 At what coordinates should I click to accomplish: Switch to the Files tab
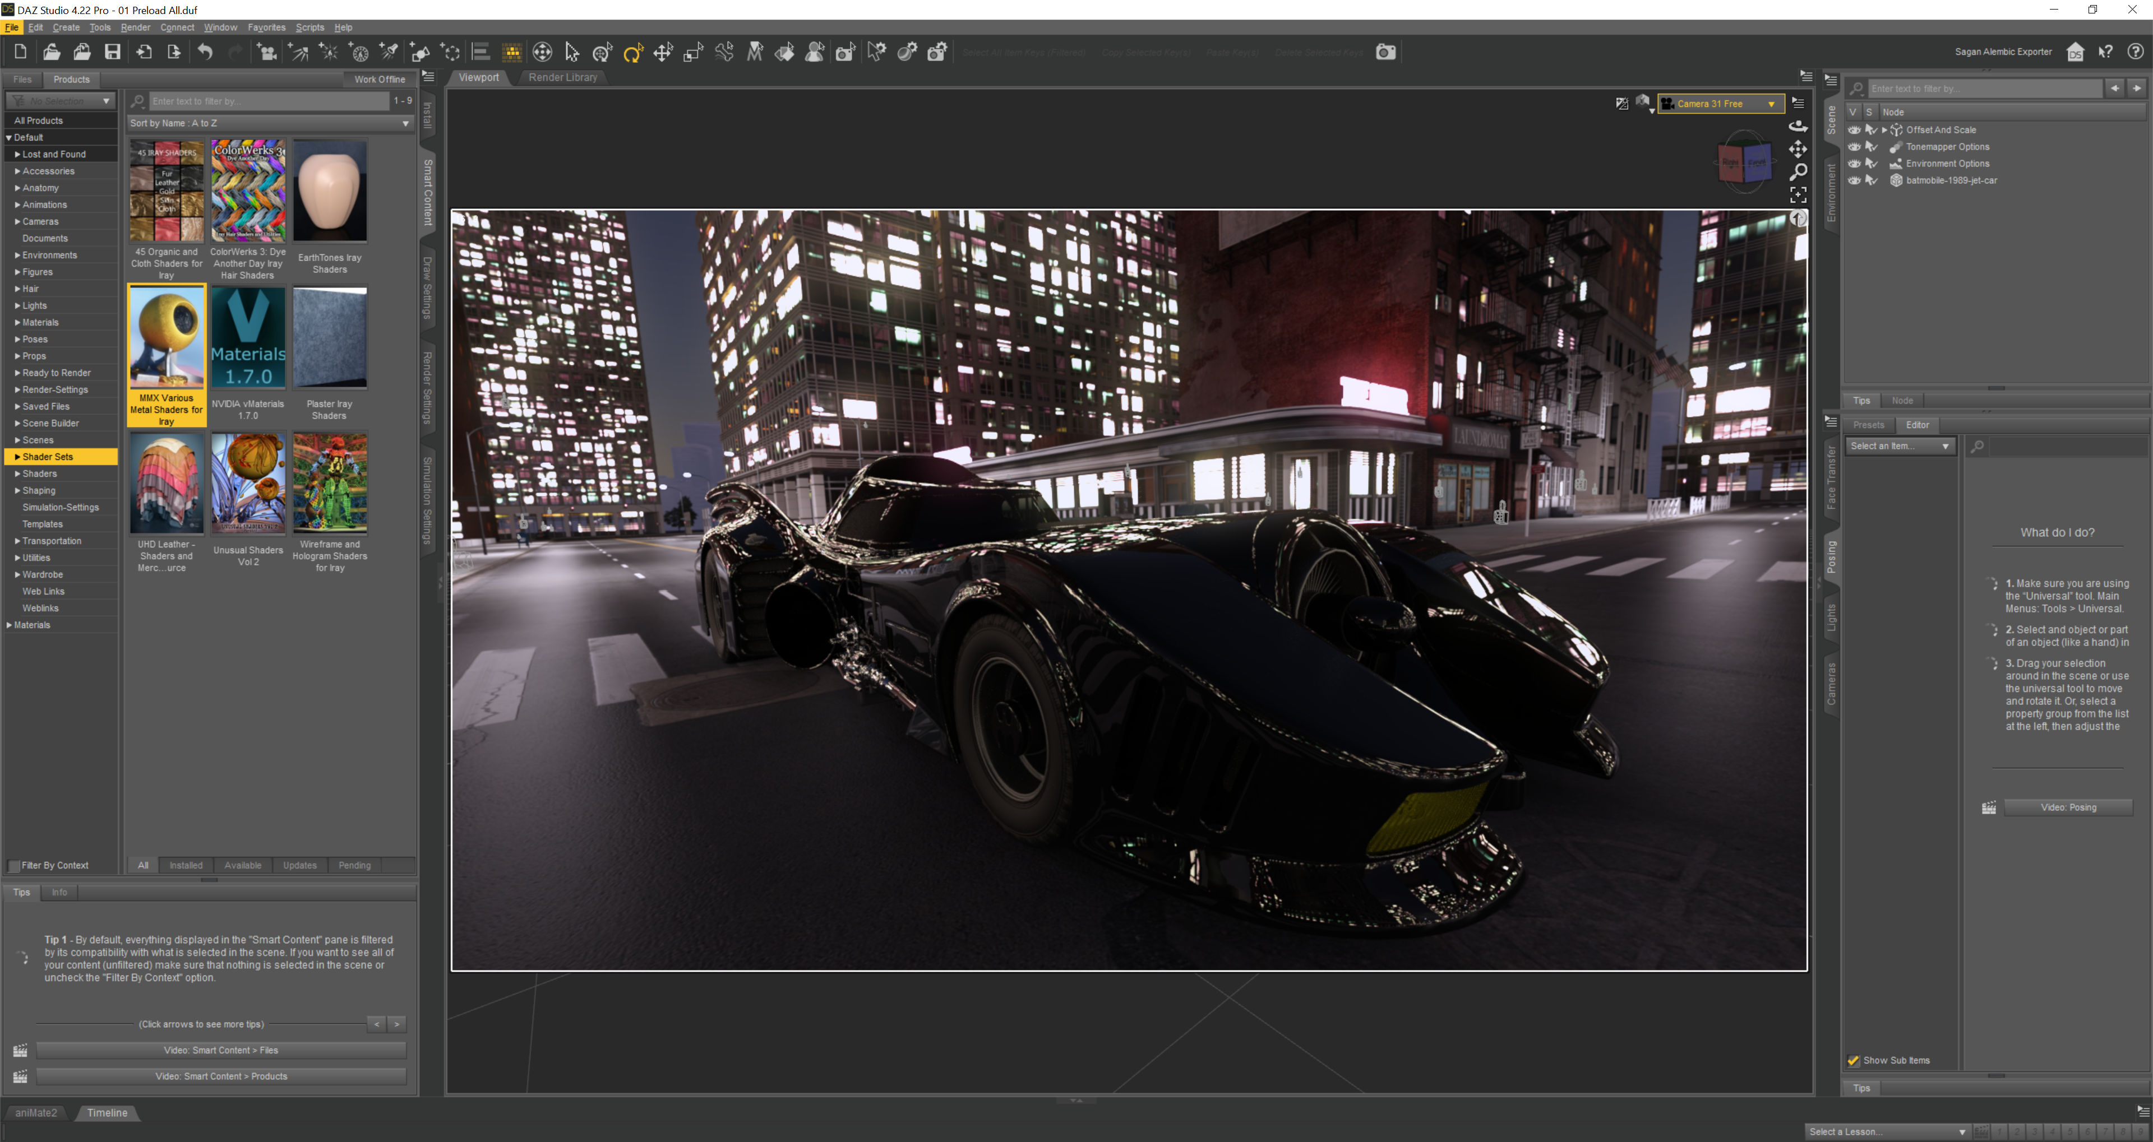(x=22, y=80)
